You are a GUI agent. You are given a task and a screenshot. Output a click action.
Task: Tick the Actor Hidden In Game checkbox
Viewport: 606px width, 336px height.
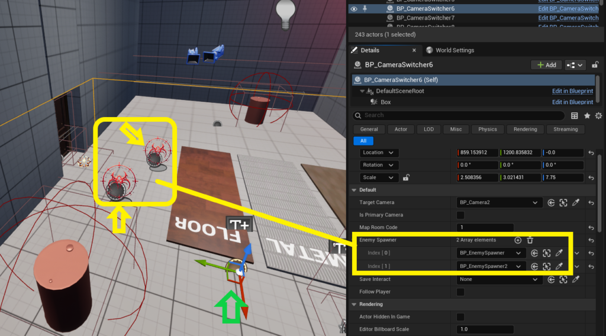click(460, 317)
